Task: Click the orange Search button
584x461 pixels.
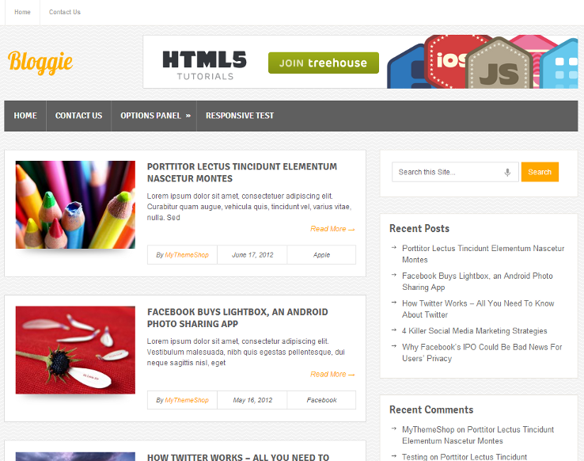Action: [540, 172]
